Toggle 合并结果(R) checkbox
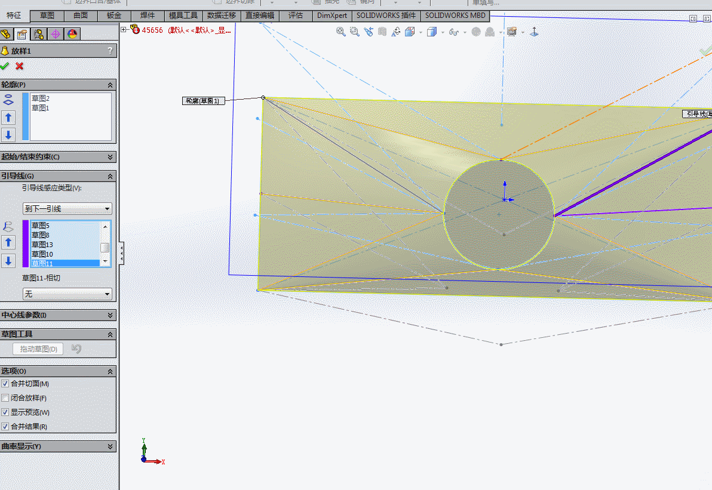 pos(5,427)
